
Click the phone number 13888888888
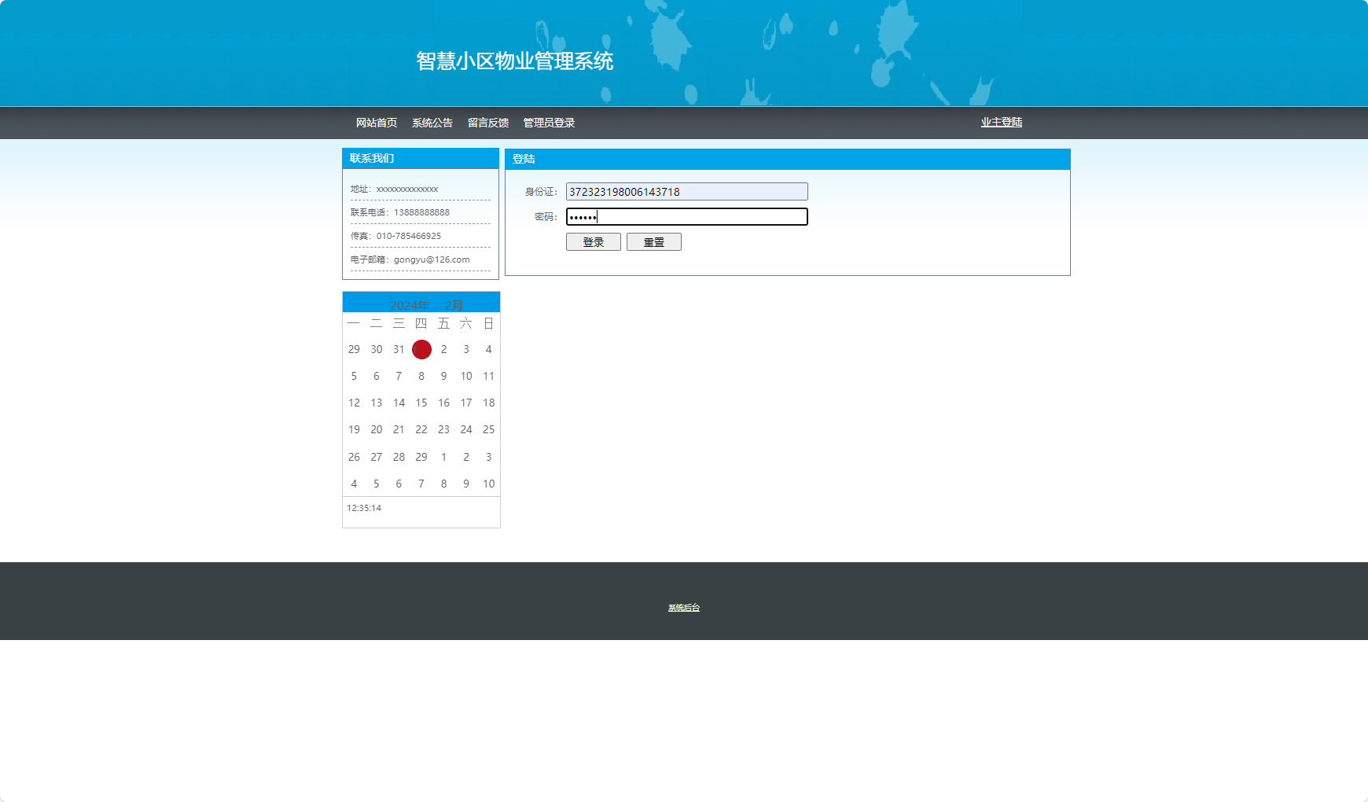coord(424,212)
